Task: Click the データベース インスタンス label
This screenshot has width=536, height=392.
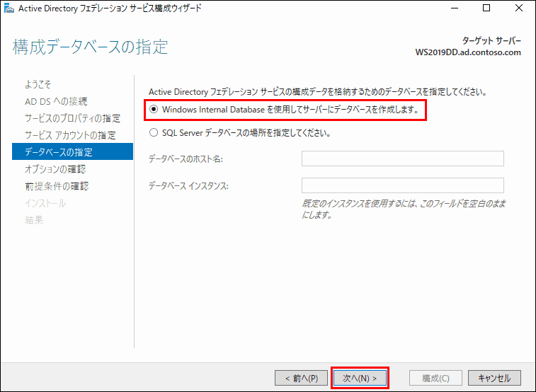Action: (x=188, y=186)
